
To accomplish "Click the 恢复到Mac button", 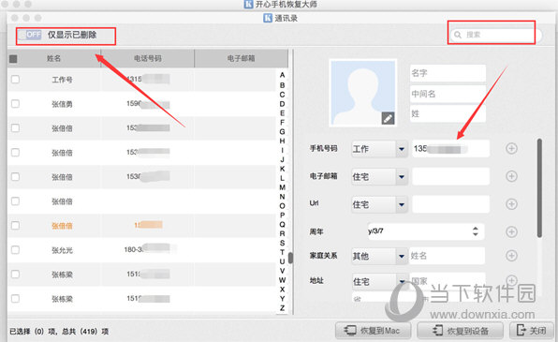I will pyautogui.click(x=373, y=331).
